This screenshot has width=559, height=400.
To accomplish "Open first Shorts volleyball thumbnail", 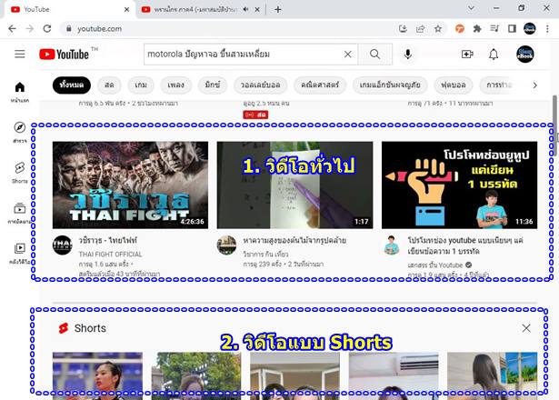I will coord(97,375).
